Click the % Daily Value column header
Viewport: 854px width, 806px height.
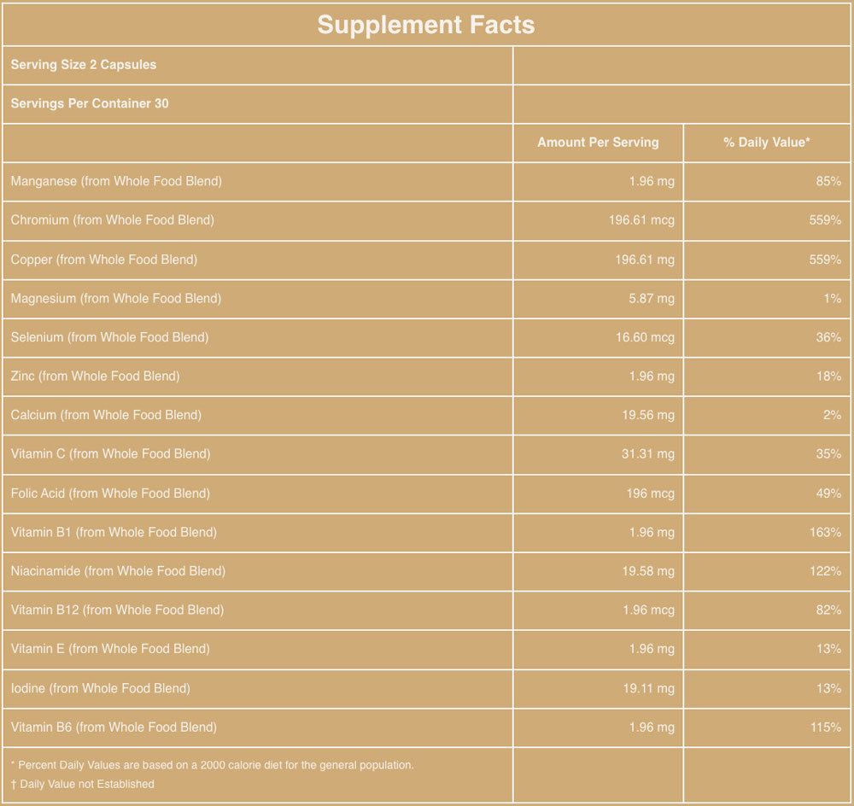[767, 143]
